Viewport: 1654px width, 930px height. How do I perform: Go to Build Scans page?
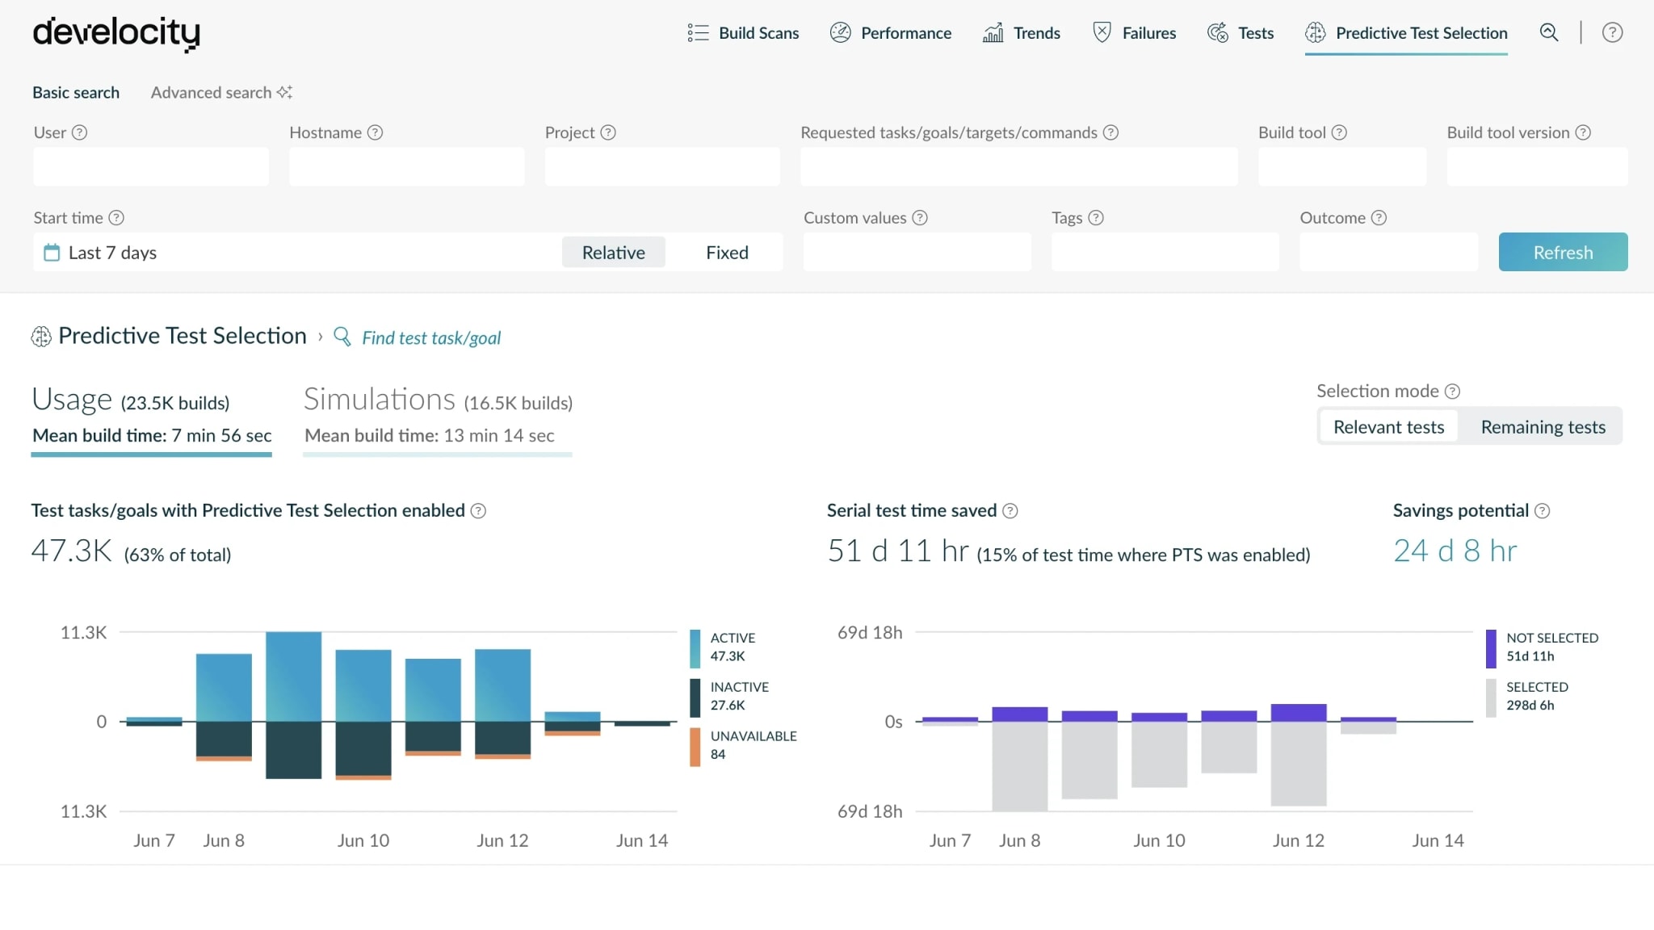pyautogui.click(x=743, y=33)
